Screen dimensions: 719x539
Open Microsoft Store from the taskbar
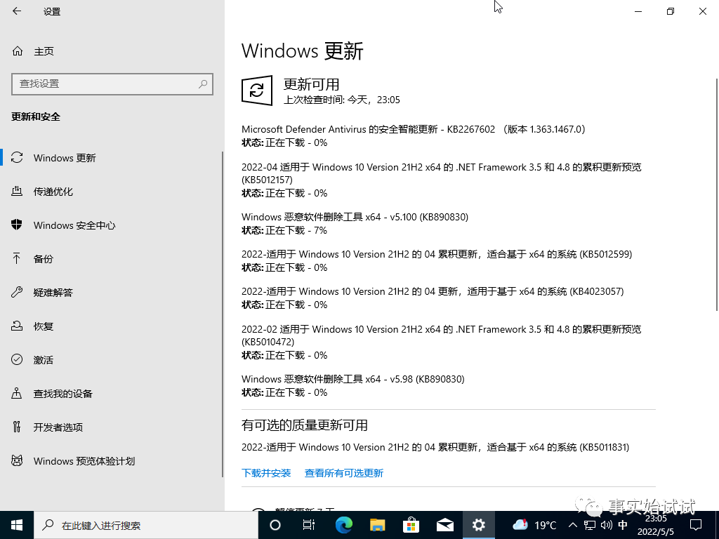point(411,525)
